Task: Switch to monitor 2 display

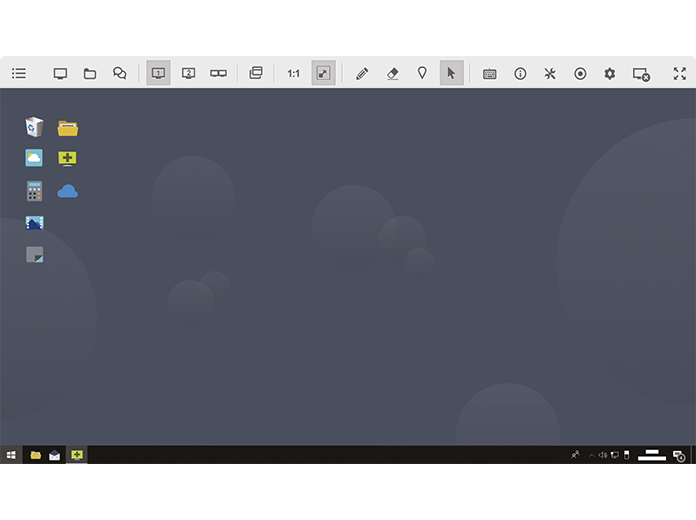Action: [x=188, y=73]
